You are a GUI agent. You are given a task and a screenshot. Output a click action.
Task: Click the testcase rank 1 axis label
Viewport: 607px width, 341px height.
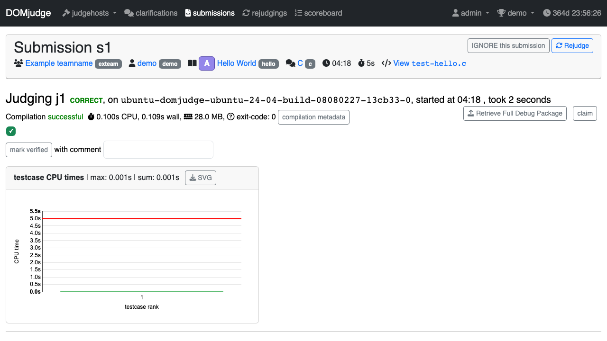point(142,297)
